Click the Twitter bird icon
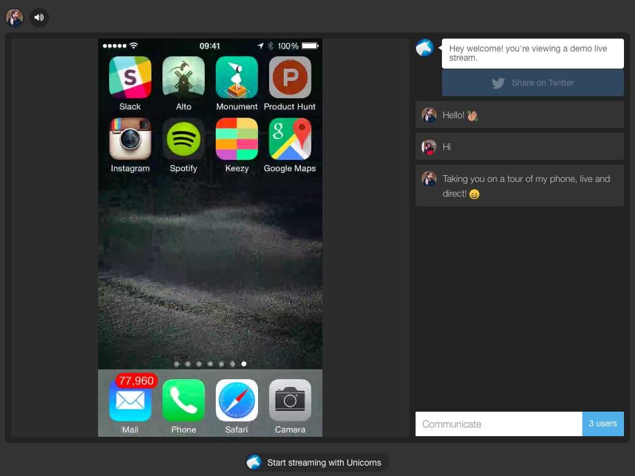 [498, 83]
